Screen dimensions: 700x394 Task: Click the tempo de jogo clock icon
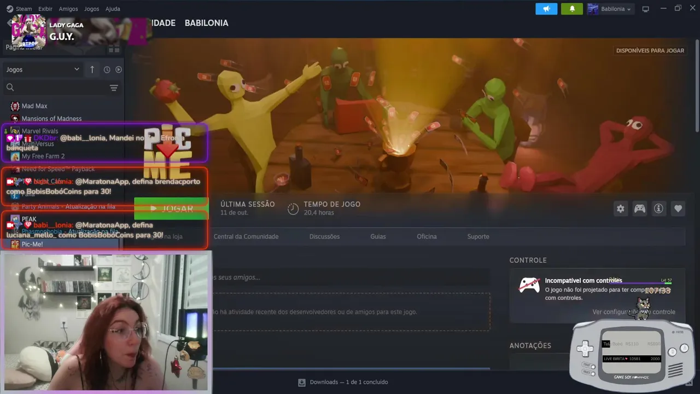[293, 208]
